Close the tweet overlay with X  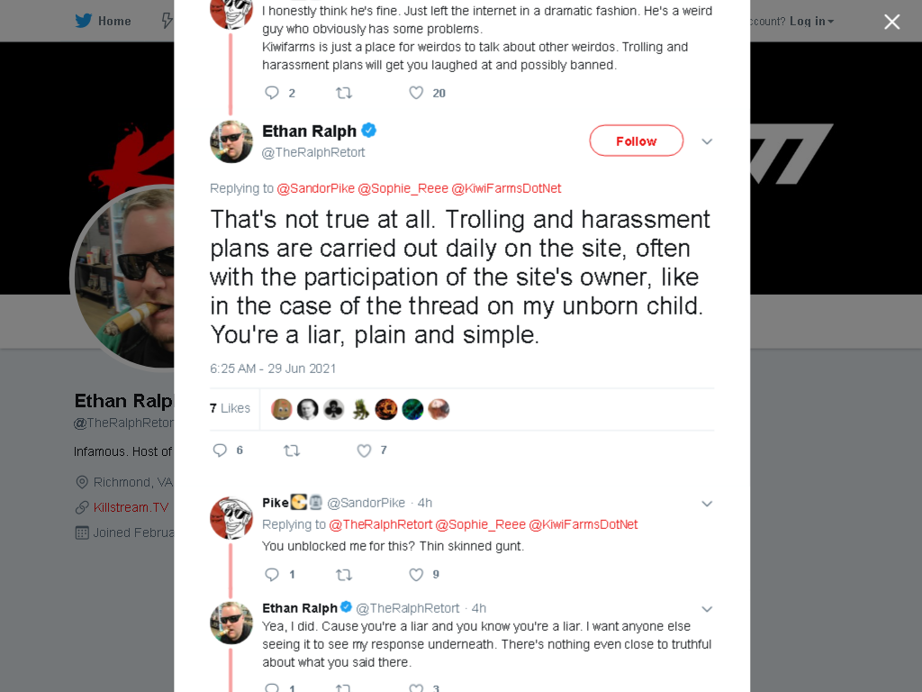[x=892, y=22]
